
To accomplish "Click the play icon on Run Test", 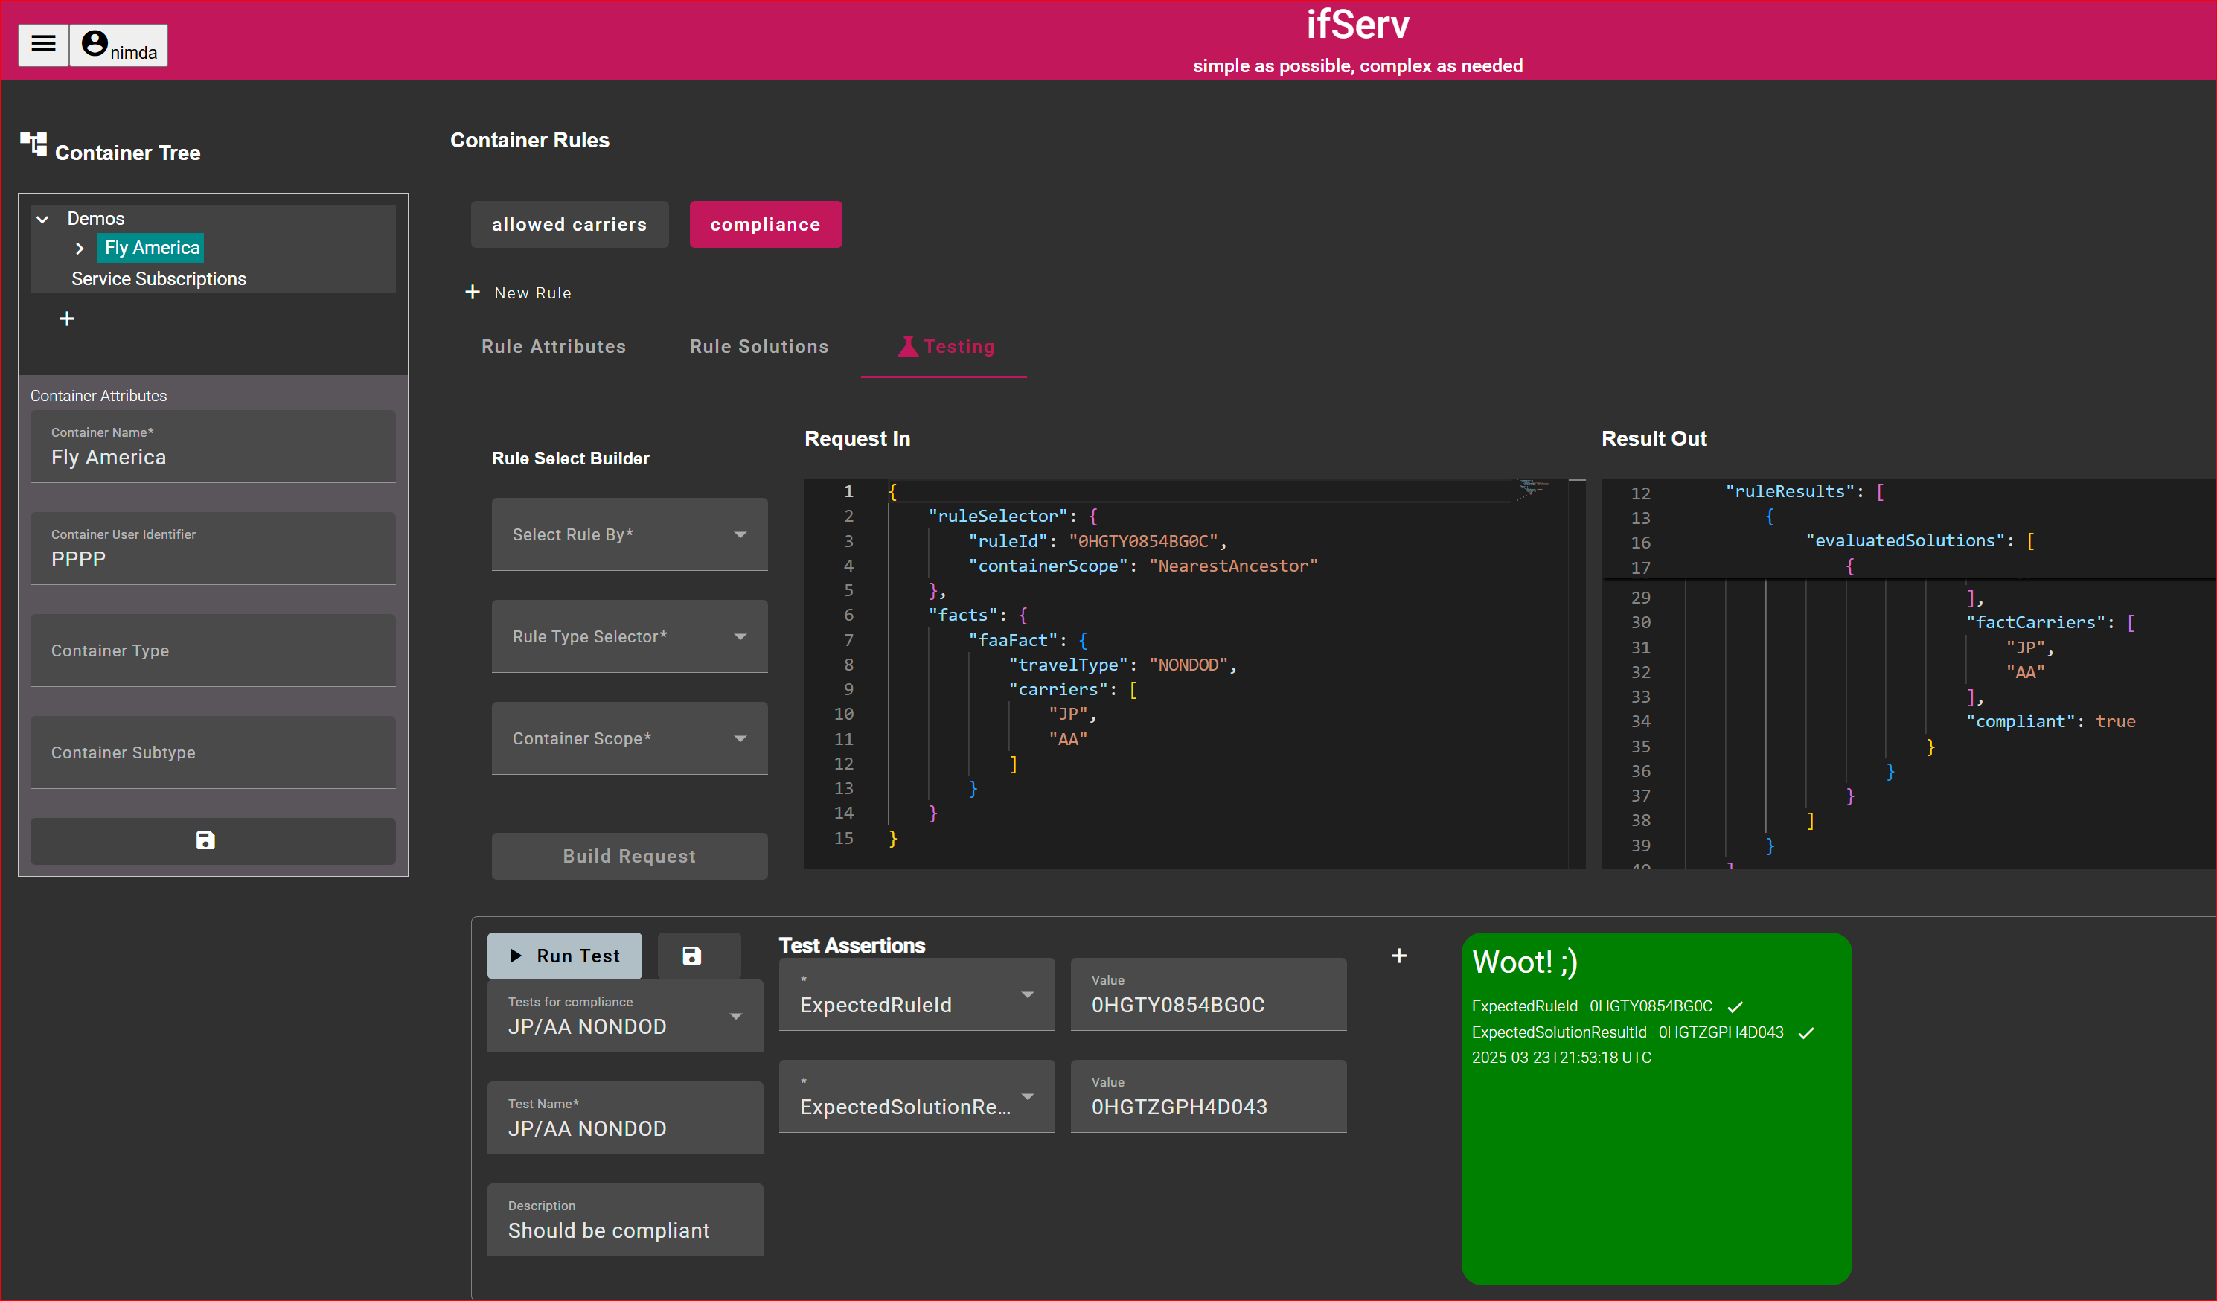I will click(x=516, y=956).
